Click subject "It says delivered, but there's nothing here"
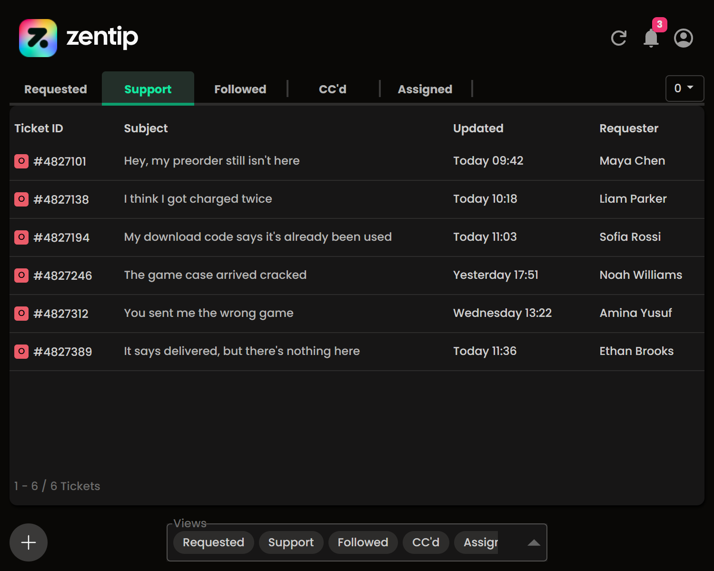 pyautogui.click(x=242, y=351)
